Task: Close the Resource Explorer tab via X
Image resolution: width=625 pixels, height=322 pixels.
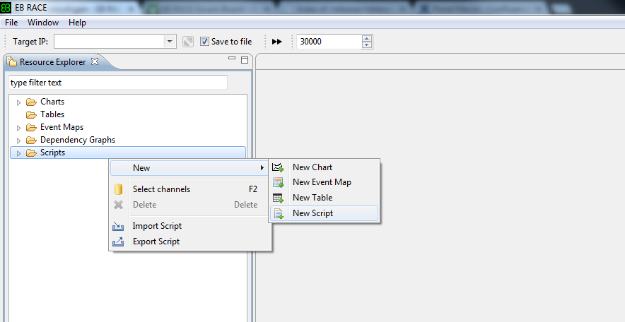Action: 95,61
